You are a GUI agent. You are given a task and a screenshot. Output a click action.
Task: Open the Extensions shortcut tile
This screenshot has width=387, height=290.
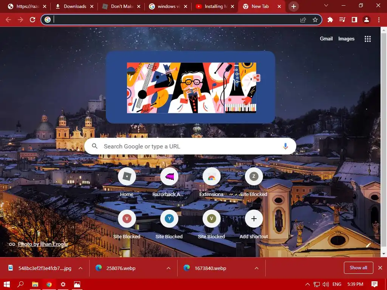[x=211, y=182]
